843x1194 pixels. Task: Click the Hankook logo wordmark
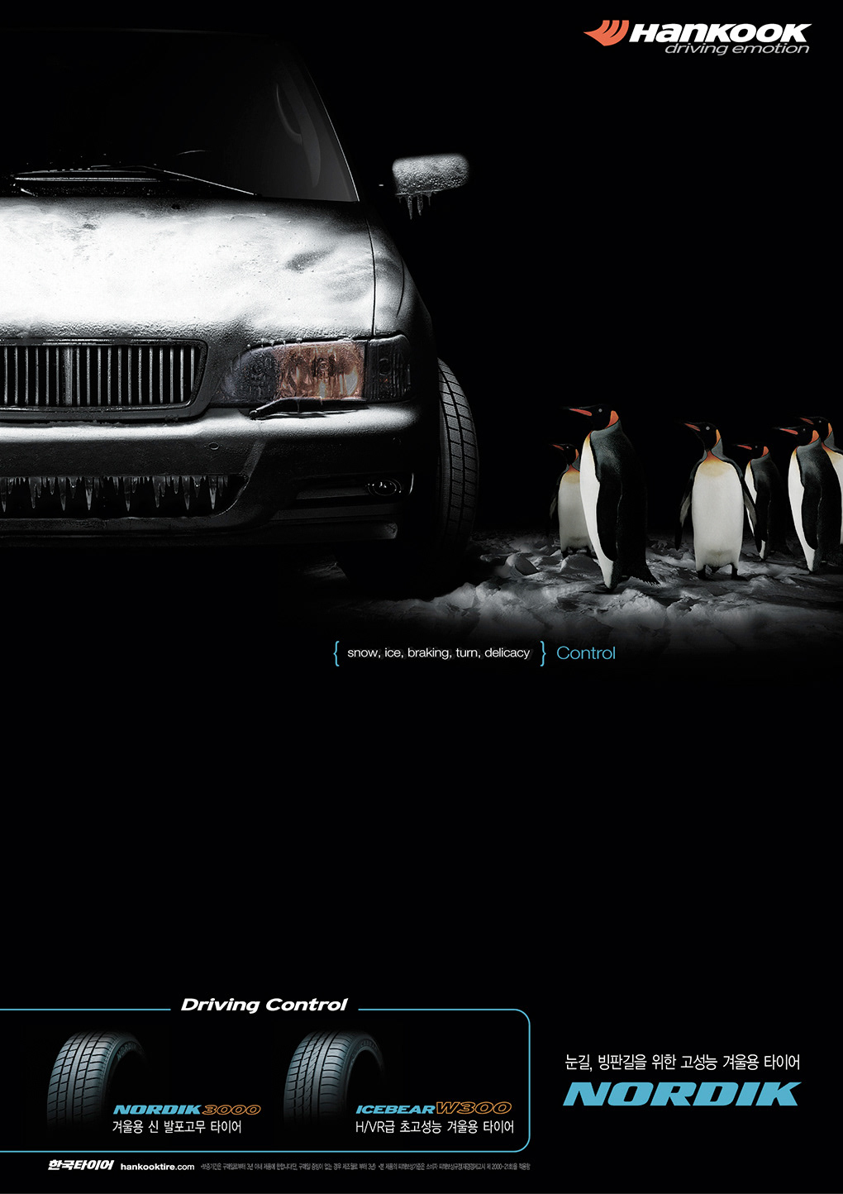tap(720, 32)
